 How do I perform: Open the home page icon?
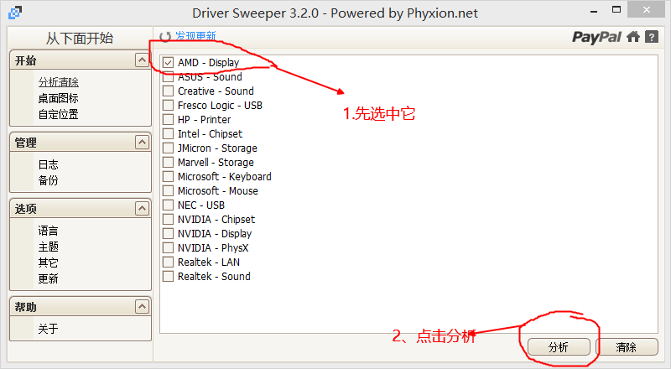633,37
